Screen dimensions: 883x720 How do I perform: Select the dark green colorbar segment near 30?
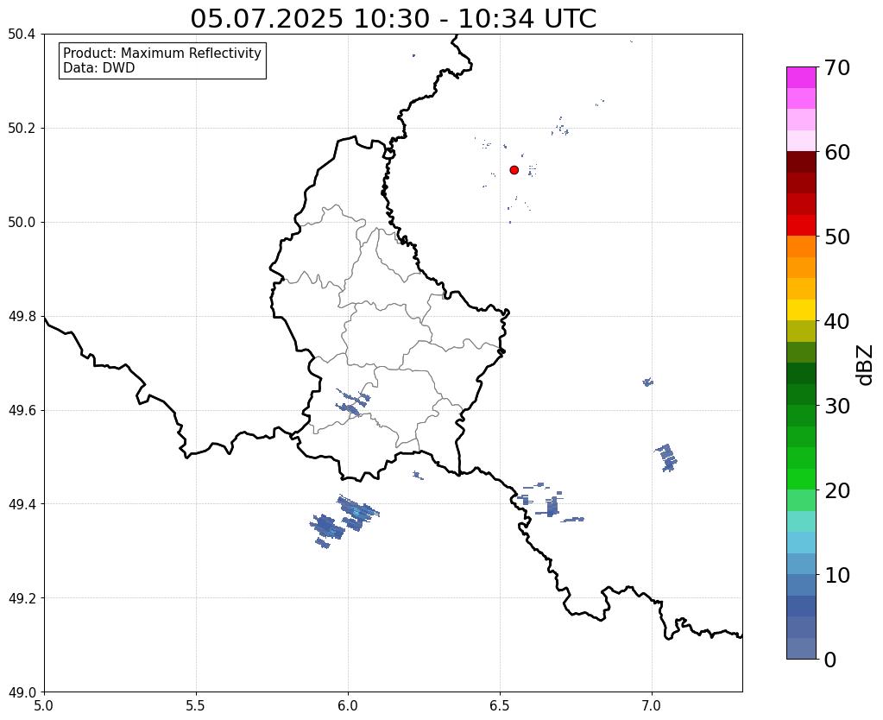pyautogui.click(x=801, y=395)
